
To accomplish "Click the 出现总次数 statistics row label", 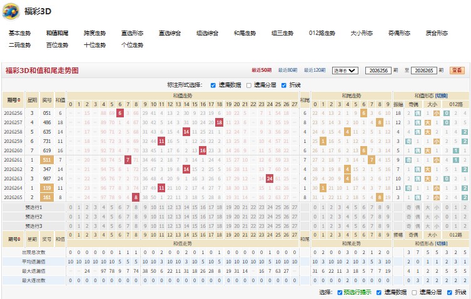I will 33,252.
